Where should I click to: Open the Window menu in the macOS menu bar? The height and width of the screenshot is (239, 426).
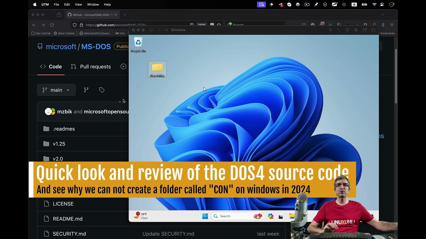tap(93, 4)
